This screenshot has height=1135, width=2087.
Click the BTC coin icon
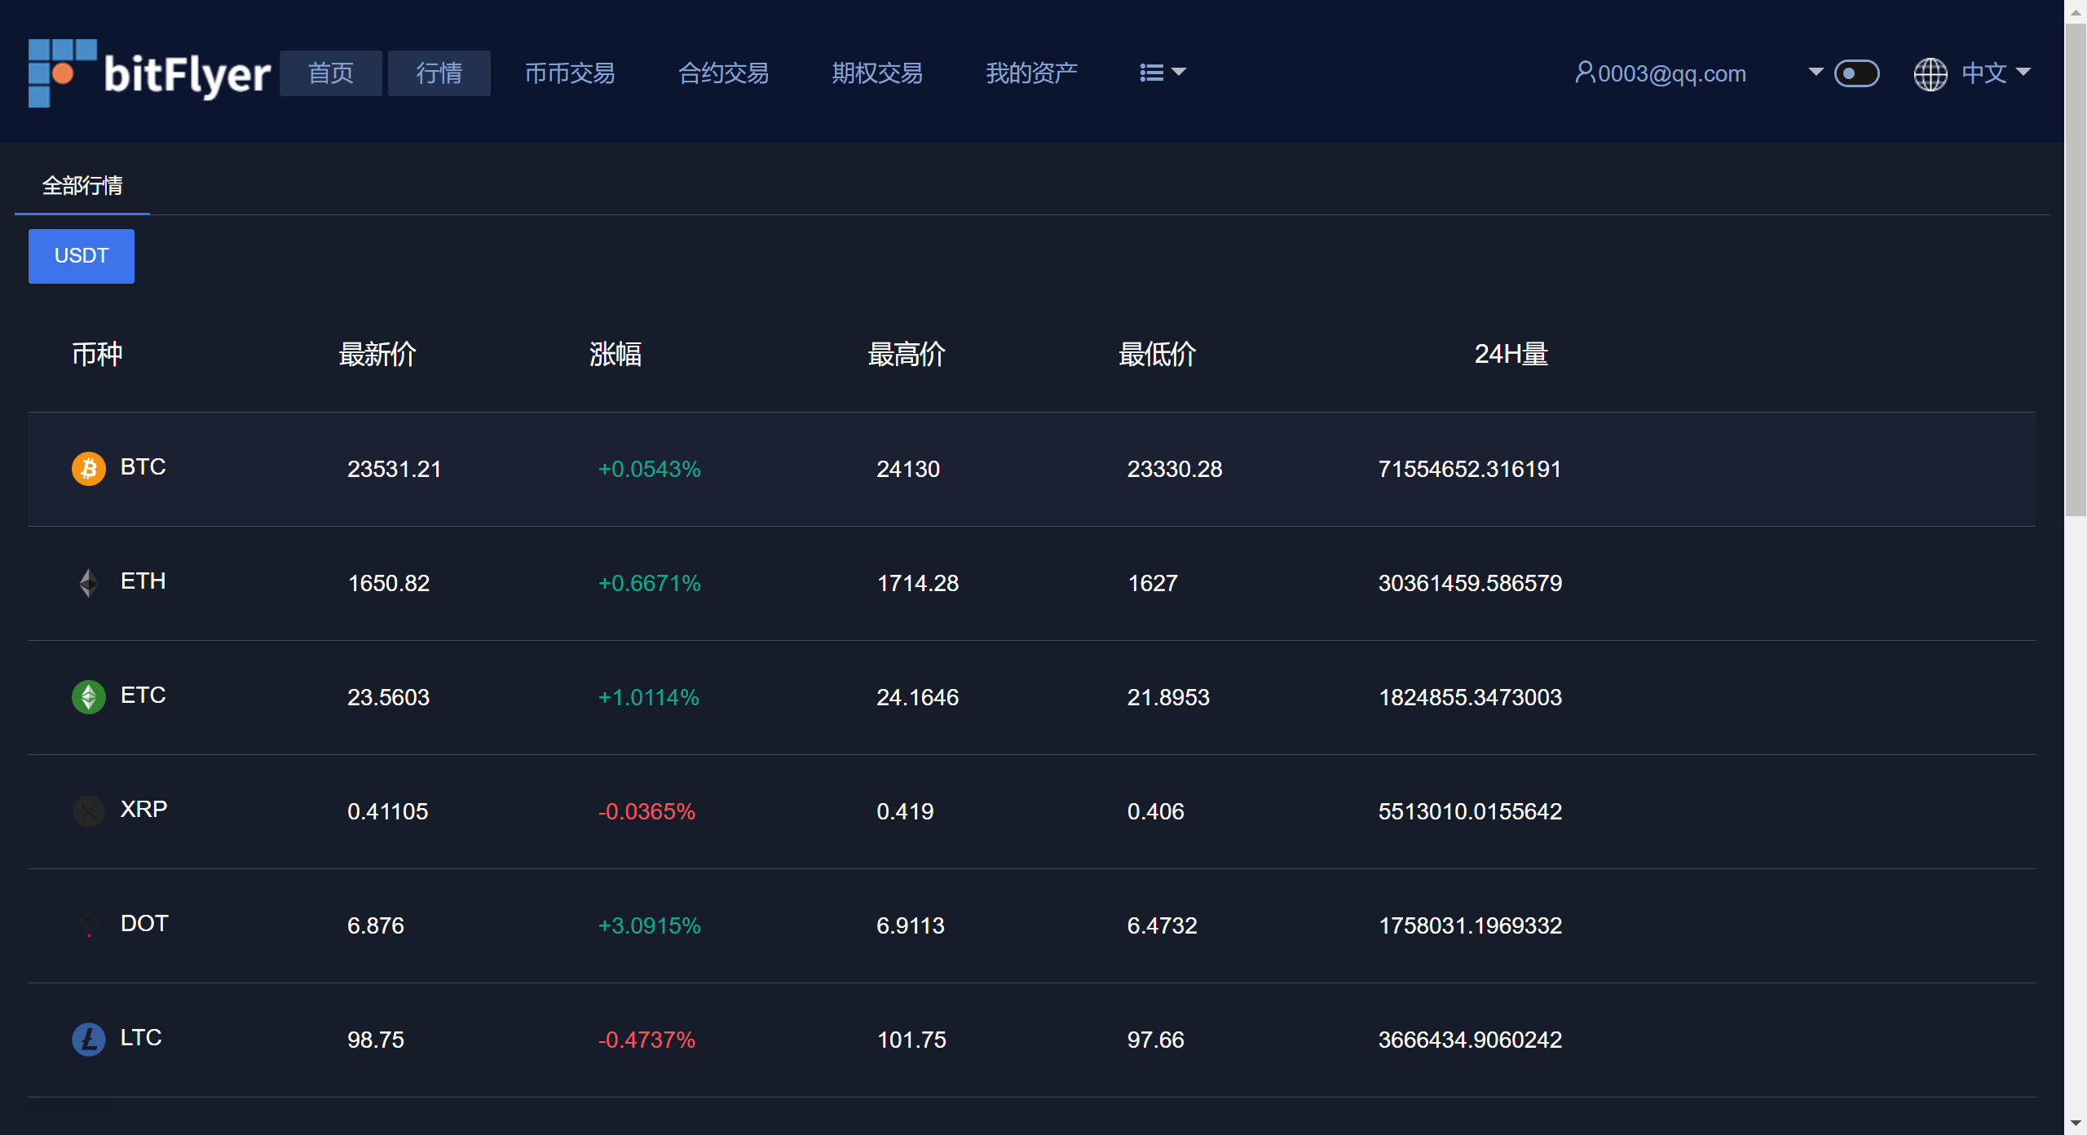(x=89, y=469)
